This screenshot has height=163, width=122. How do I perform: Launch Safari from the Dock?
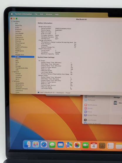click(44, 144)
